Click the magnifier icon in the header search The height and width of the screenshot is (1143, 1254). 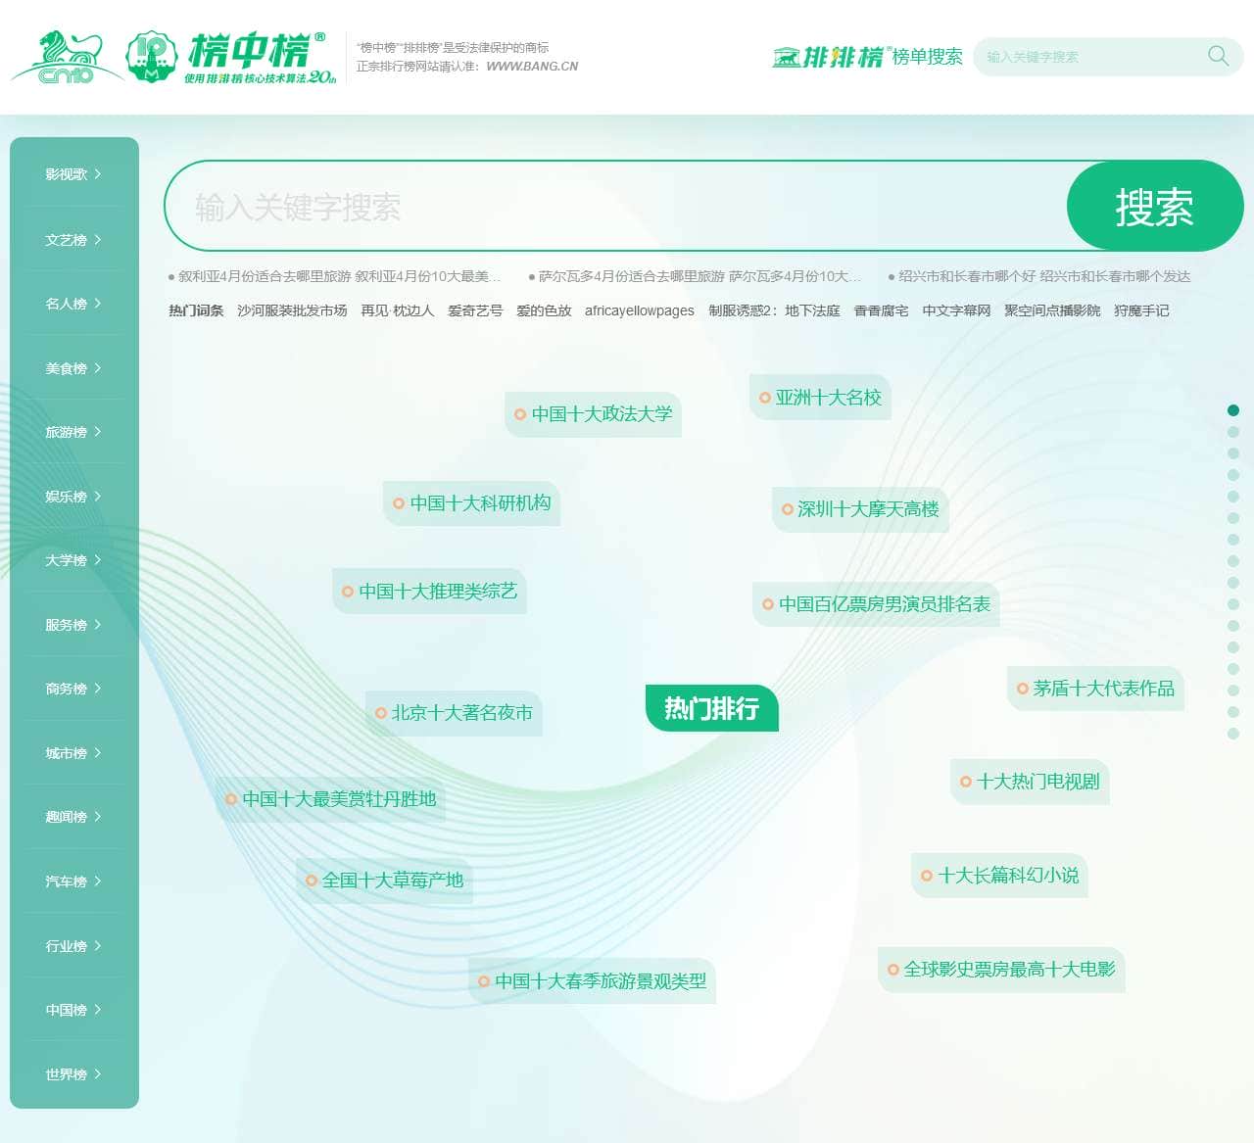coord(1218,56)
